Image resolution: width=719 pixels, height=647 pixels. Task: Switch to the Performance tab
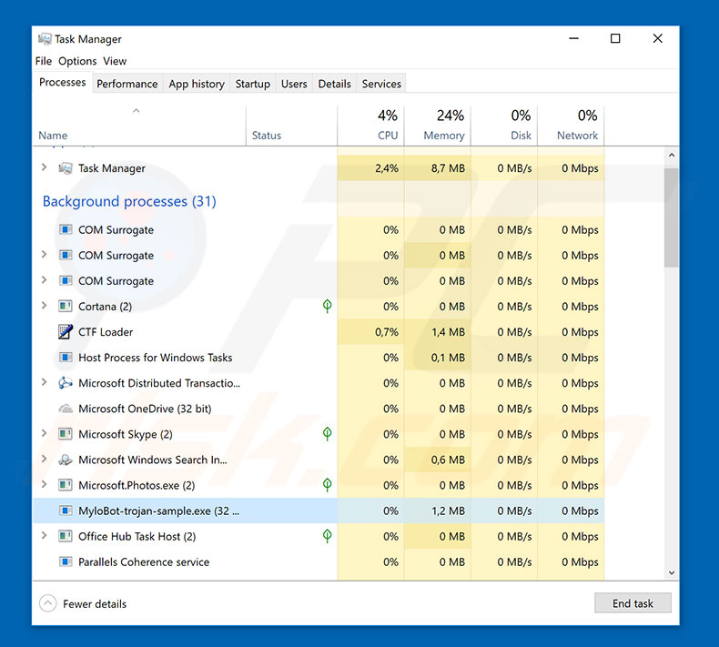point(127,84)
